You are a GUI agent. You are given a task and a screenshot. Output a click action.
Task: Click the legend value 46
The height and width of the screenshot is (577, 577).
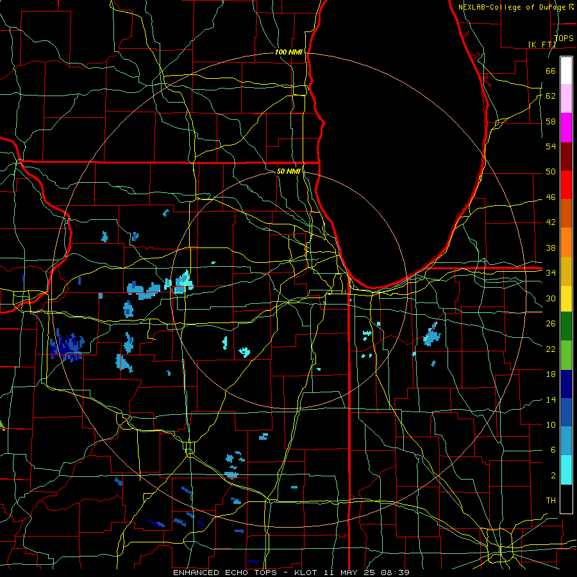[x=551, y=197]
